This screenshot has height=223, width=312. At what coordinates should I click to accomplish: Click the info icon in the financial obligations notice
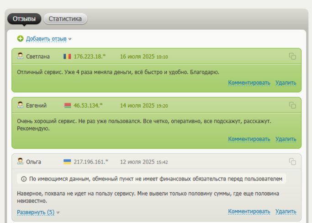(x=24, y=179)
